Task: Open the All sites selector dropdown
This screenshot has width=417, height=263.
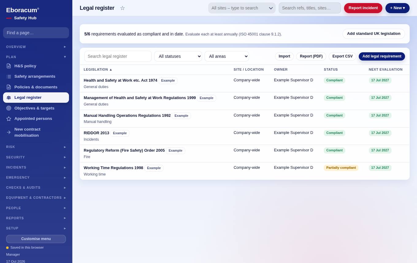Action: [242, 8]
